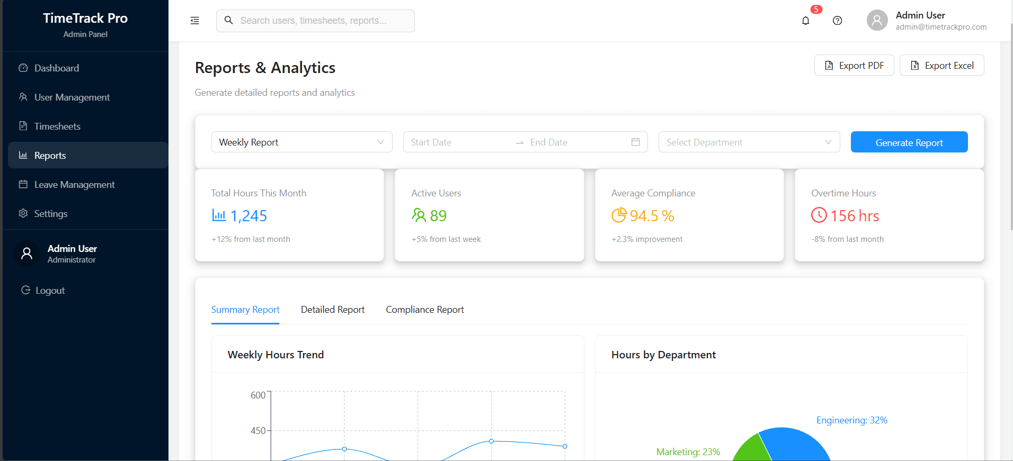Screen dimensions: 1013x461
Task: Open User Management menu item
Action: [88, 97]
